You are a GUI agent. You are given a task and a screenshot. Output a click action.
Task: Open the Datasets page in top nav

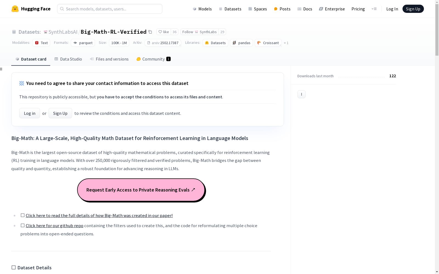pos(230,9)
